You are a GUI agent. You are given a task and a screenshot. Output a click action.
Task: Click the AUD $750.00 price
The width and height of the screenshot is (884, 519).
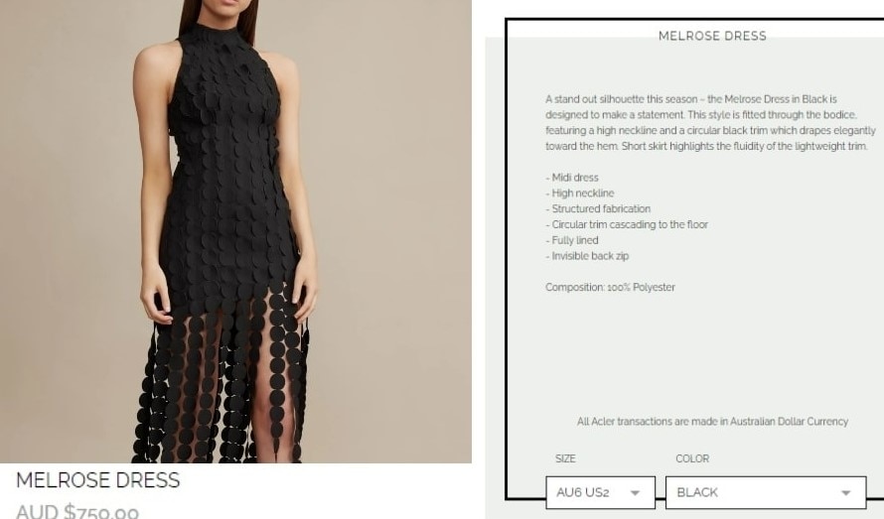point(77,512)
